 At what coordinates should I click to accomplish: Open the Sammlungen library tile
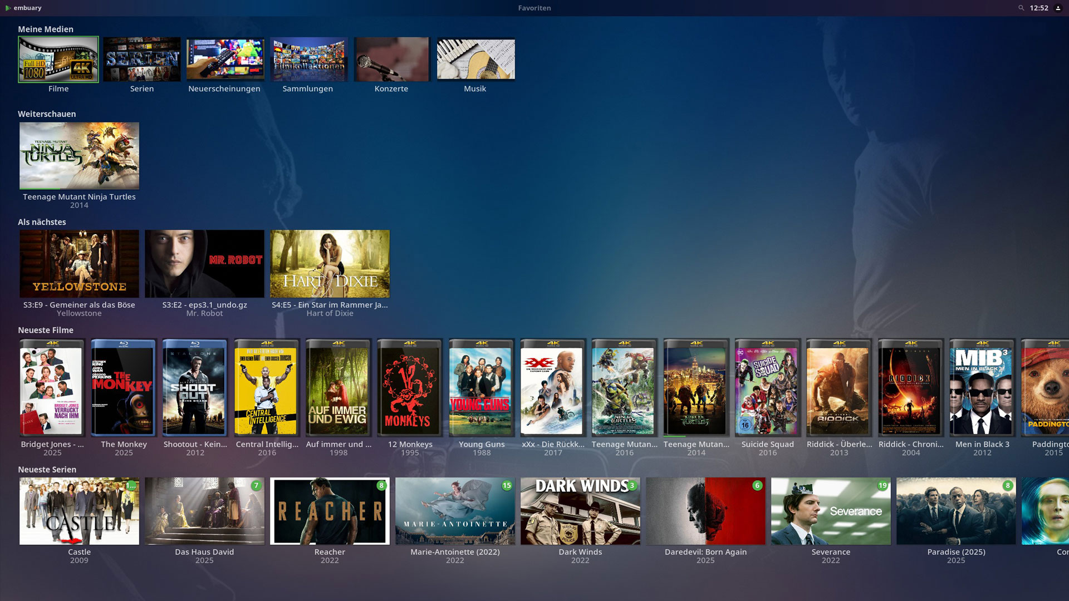tap(309, 60)
